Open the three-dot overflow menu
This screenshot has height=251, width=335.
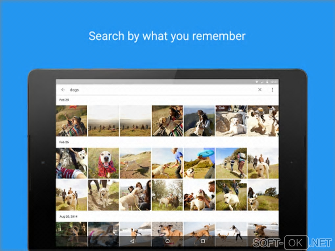[272, 90]
